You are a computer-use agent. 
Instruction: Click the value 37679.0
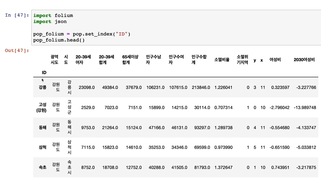[134, 87]
